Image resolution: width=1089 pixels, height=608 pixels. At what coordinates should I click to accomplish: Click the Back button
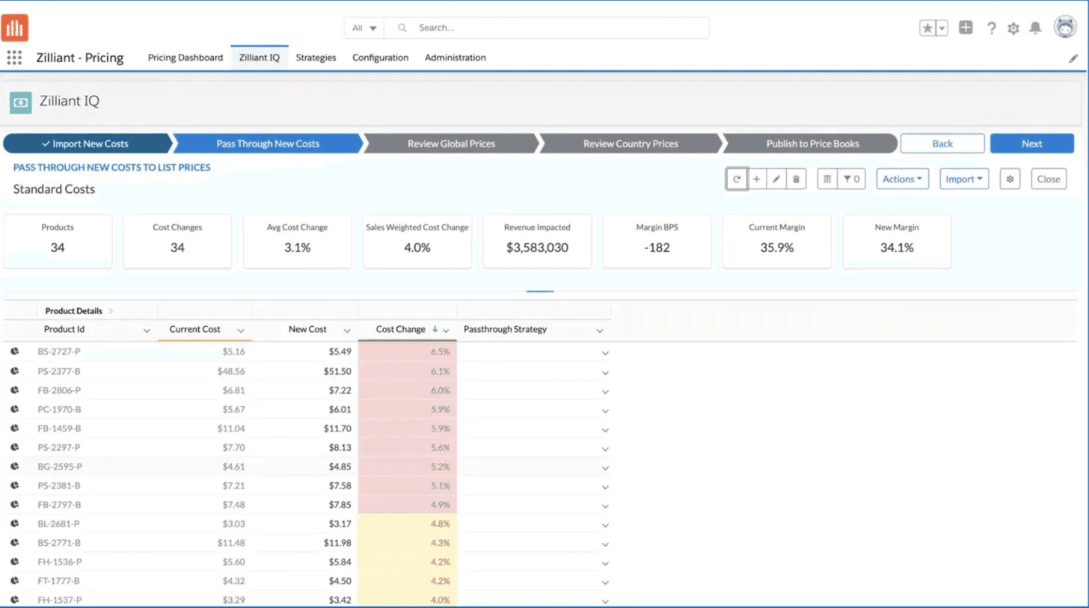point(942,144)
